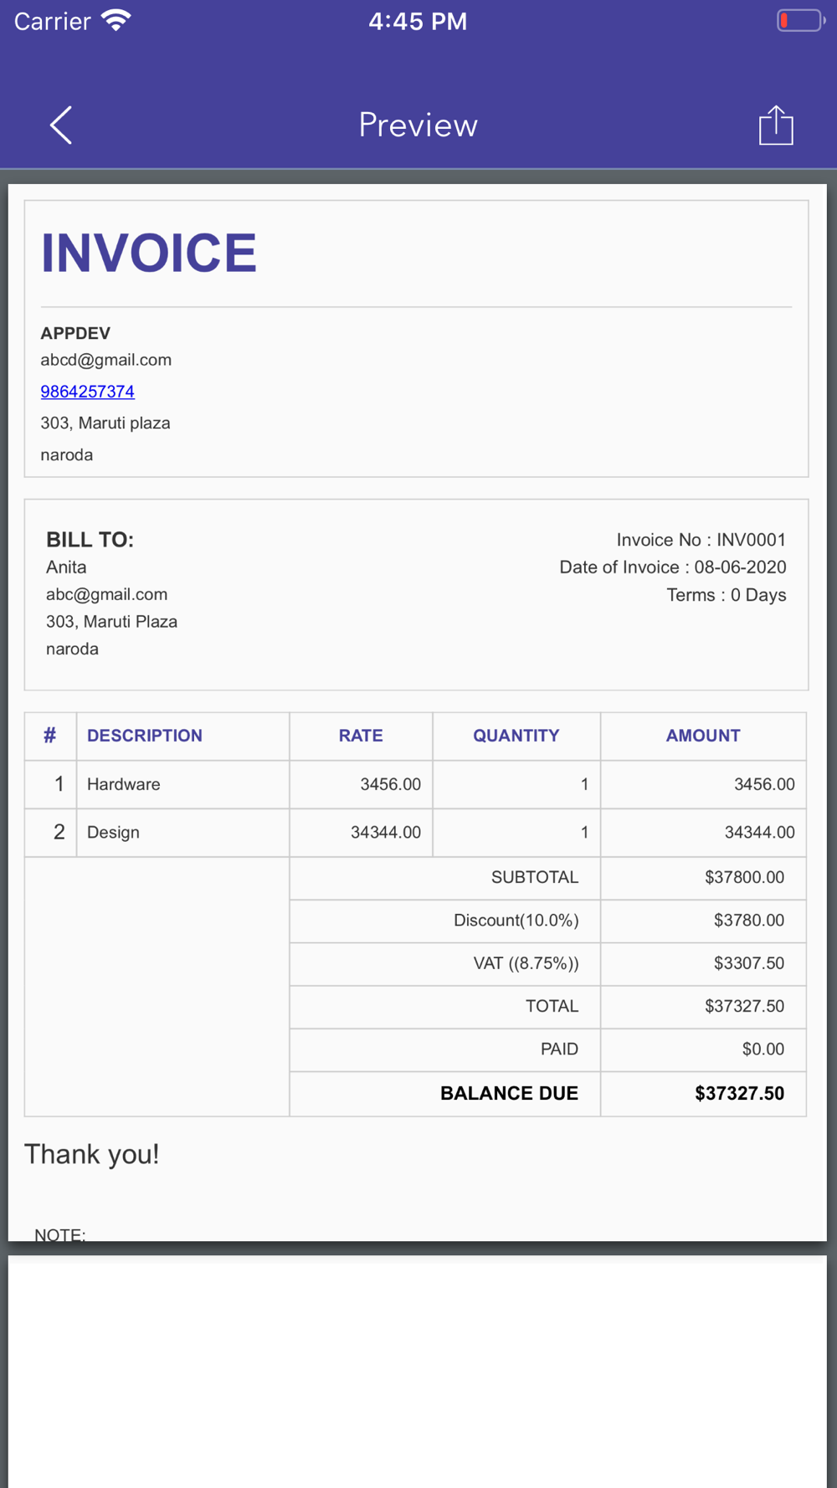Click the Wi-Fi icon in status bar
This screenshot has height=1488, width=837.
click(x=116, y=20)
